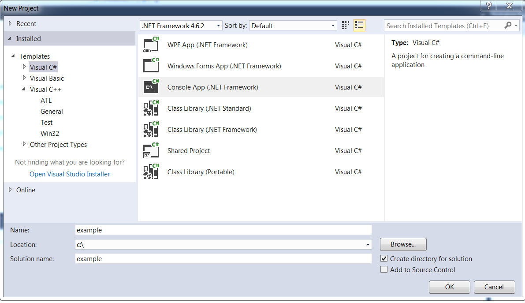Select WPF App (.NET Framework) template name

(x=208, y=45)
